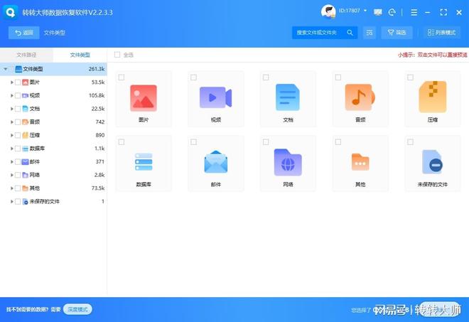The image size is (469, 322).
Task: Open the 网络 globe folder card icon
Action: 288,162
